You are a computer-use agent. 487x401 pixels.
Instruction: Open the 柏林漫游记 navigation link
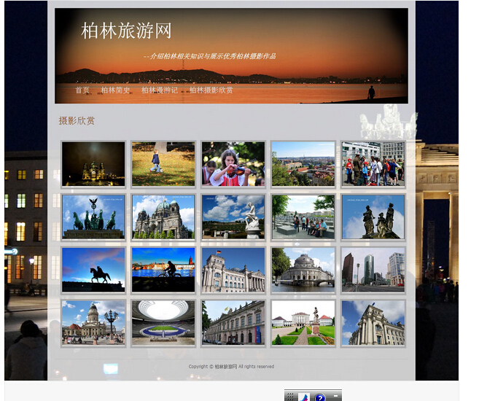[x=160, y=90]
